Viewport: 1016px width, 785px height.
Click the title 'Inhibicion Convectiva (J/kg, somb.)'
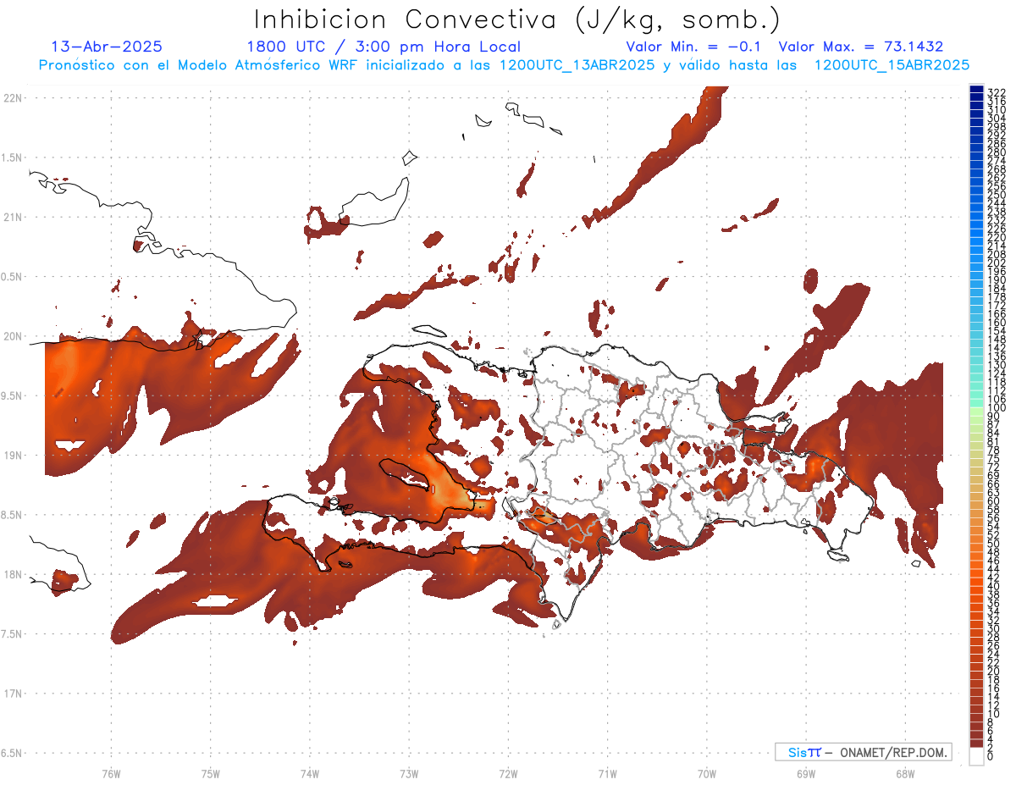[517, 19]
